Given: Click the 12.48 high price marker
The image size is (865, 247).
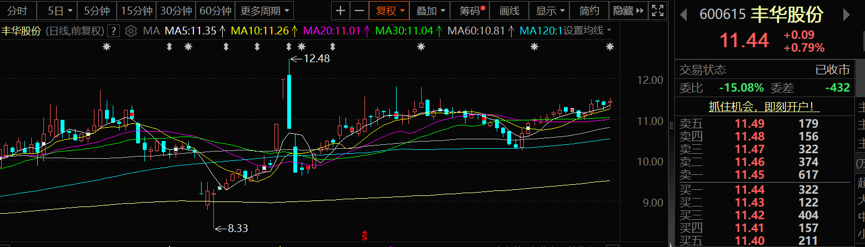Looking at the screenshot, I should [316, 58].
